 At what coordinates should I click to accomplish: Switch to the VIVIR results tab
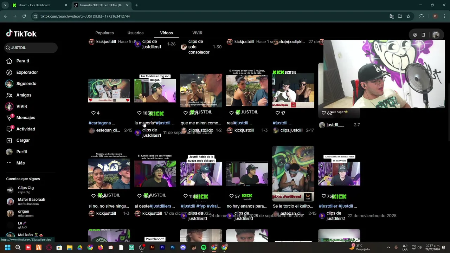(197, 33)
